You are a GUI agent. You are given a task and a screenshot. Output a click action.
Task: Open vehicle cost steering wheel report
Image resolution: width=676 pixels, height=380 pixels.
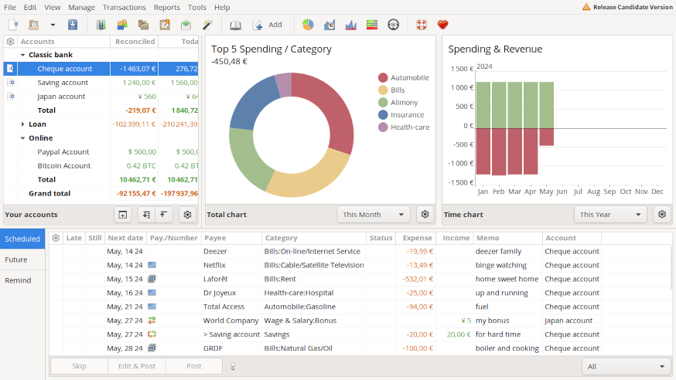394,25
